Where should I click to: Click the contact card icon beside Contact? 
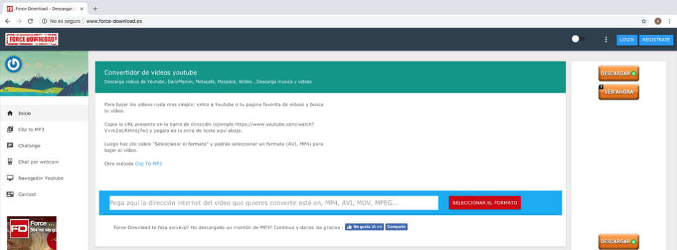pos(10,194)
